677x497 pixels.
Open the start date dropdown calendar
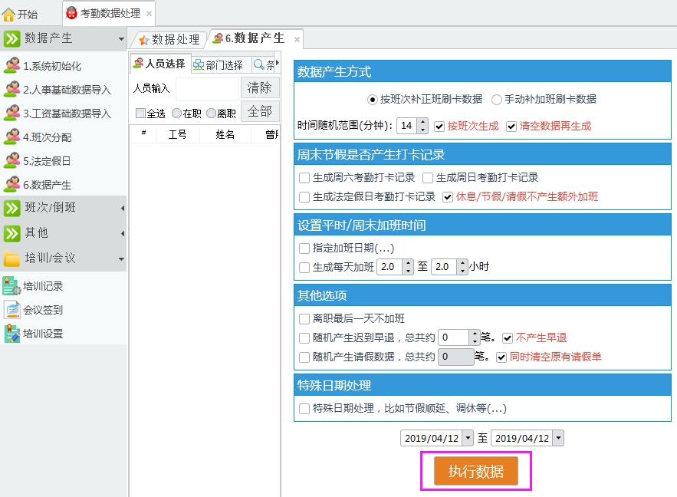tap(453, 438)
